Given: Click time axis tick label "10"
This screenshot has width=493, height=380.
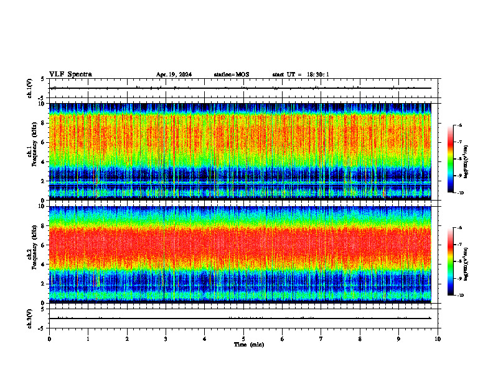Looking at the screenshot, I should (x=438, y=339).
